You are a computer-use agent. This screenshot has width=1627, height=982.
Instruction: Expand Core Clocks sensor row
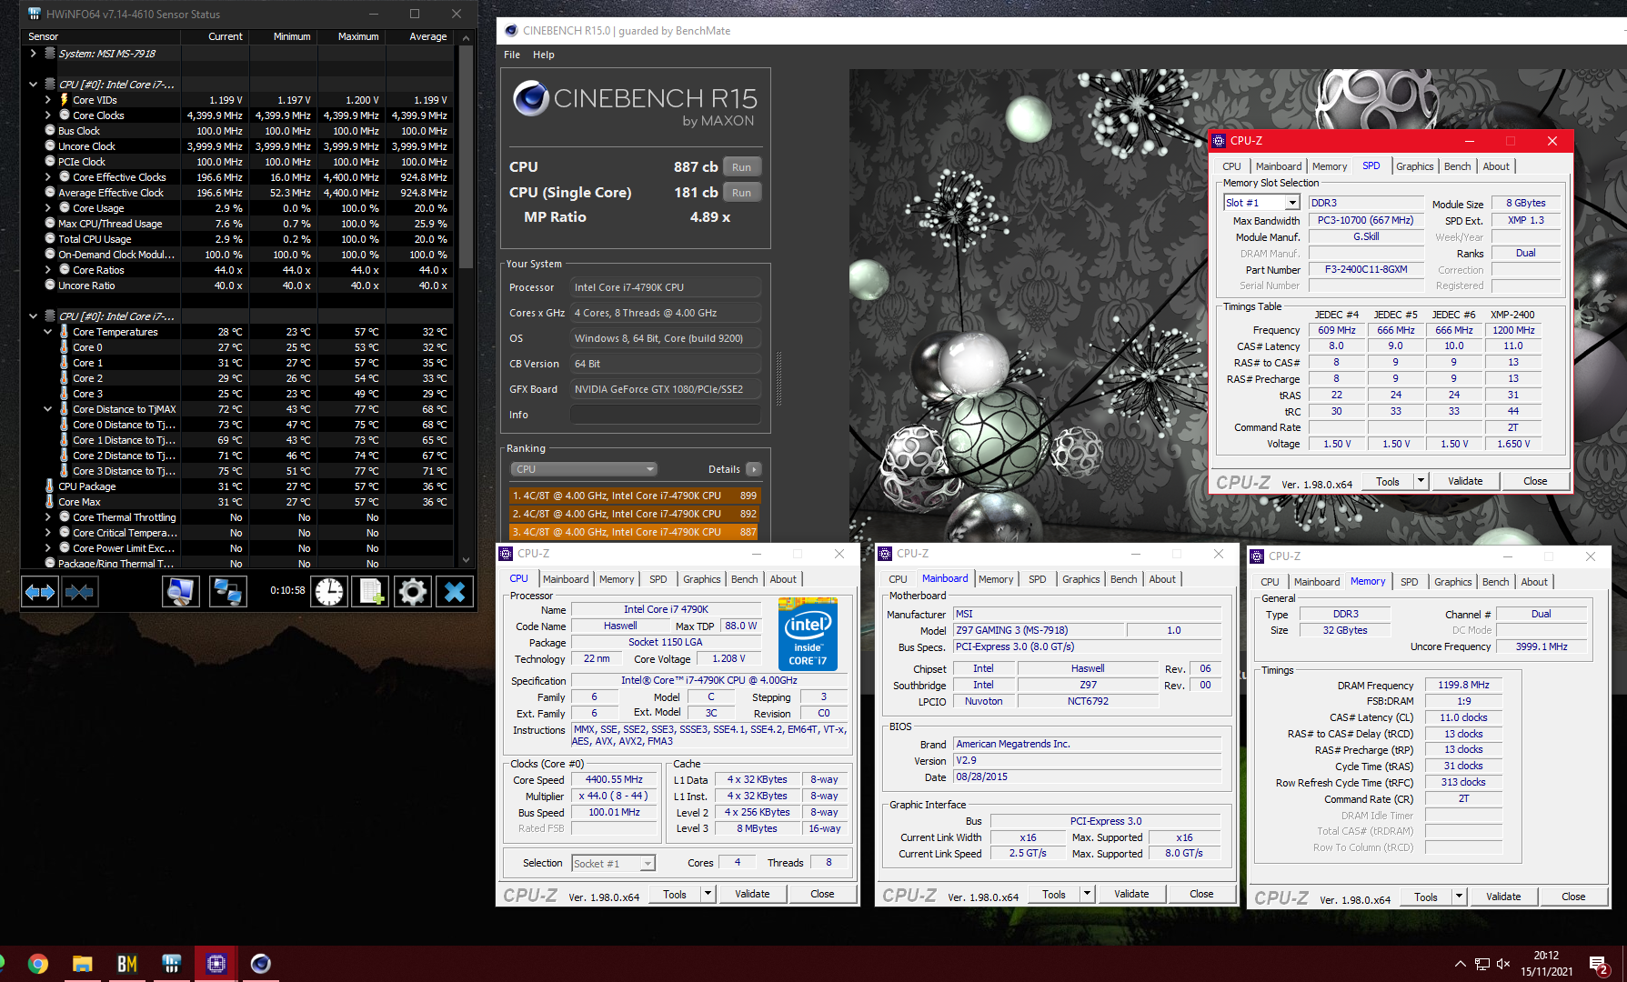click(48, 115)
